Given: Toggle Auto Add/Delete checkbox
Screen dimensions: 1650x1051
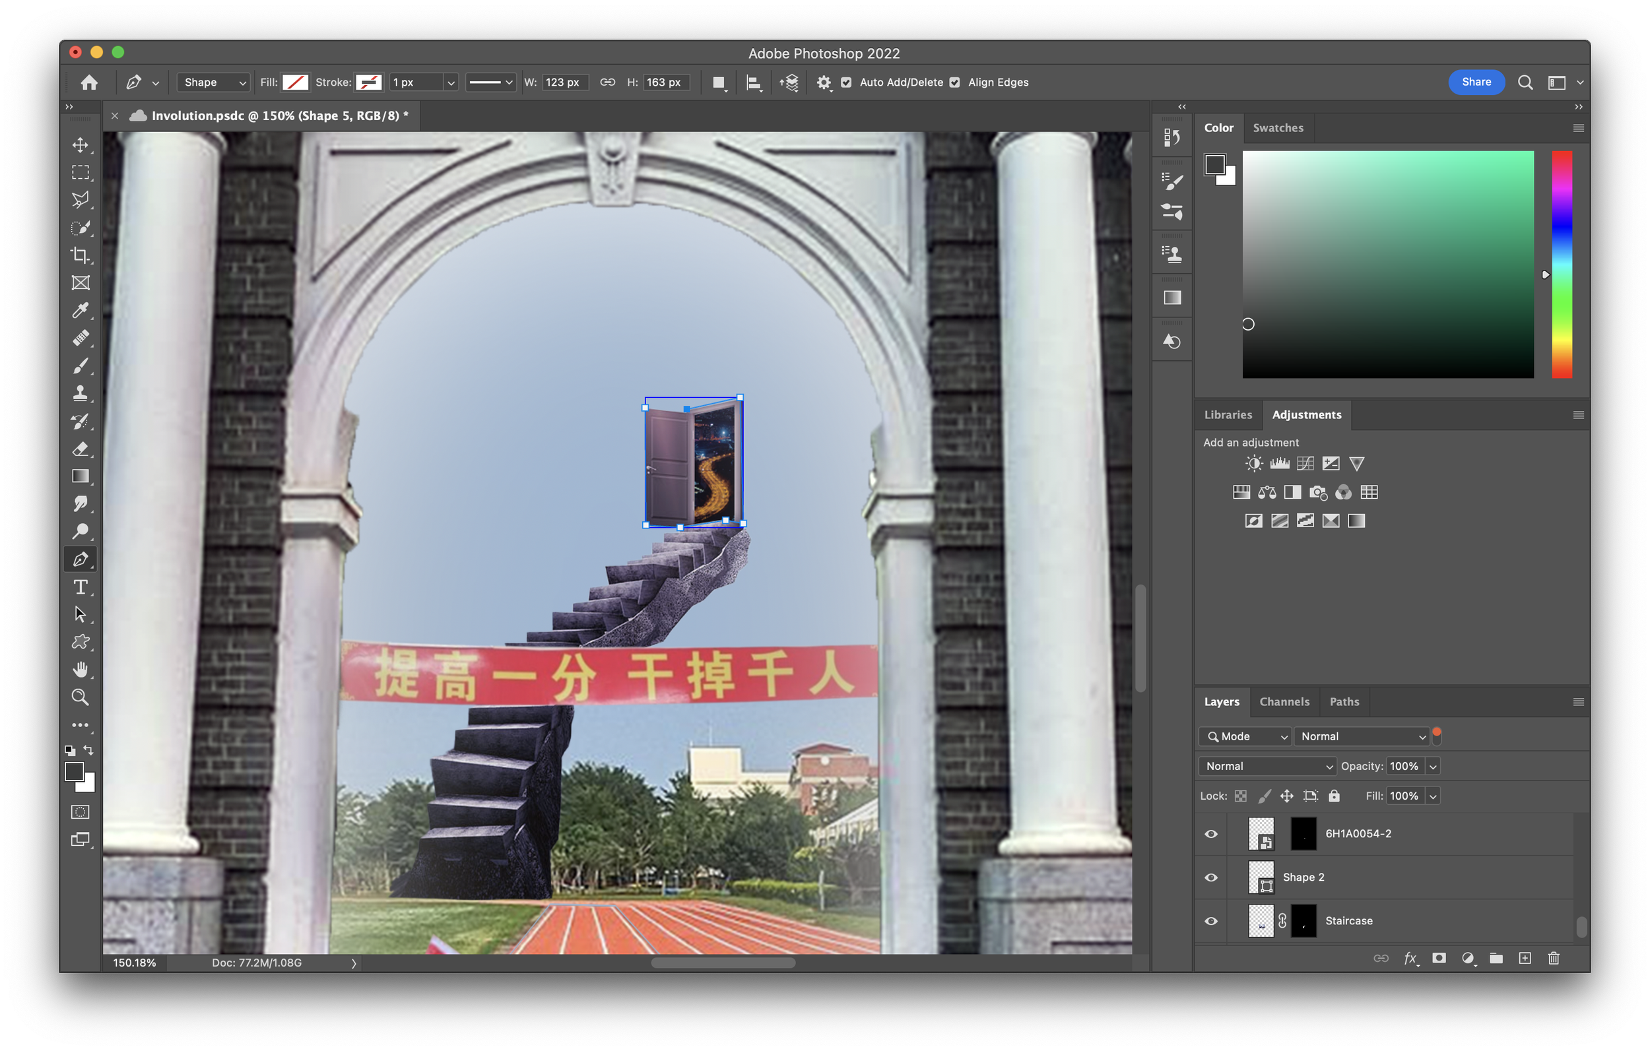Looking at the screenshot, I should [846, 82].
